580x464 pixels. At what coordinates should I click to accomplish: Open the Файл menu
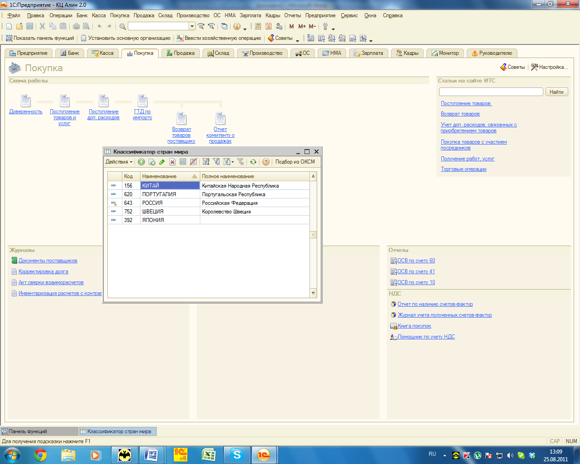(x=14, y=15)
